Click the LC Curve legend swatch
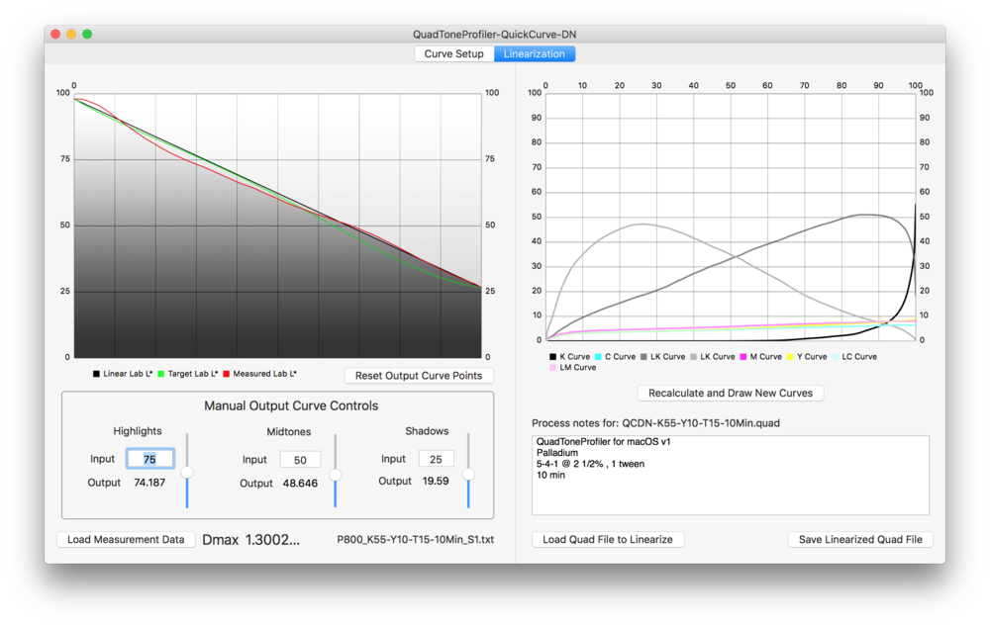The height and width of the screenshot is (627, 990). click(836, 357)
